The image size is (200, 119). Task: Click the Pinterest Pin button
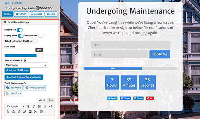(150, 98)
